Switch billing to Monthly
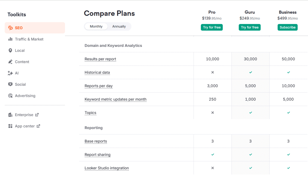This screenshot has width=308, height=179. pos(96,26)
